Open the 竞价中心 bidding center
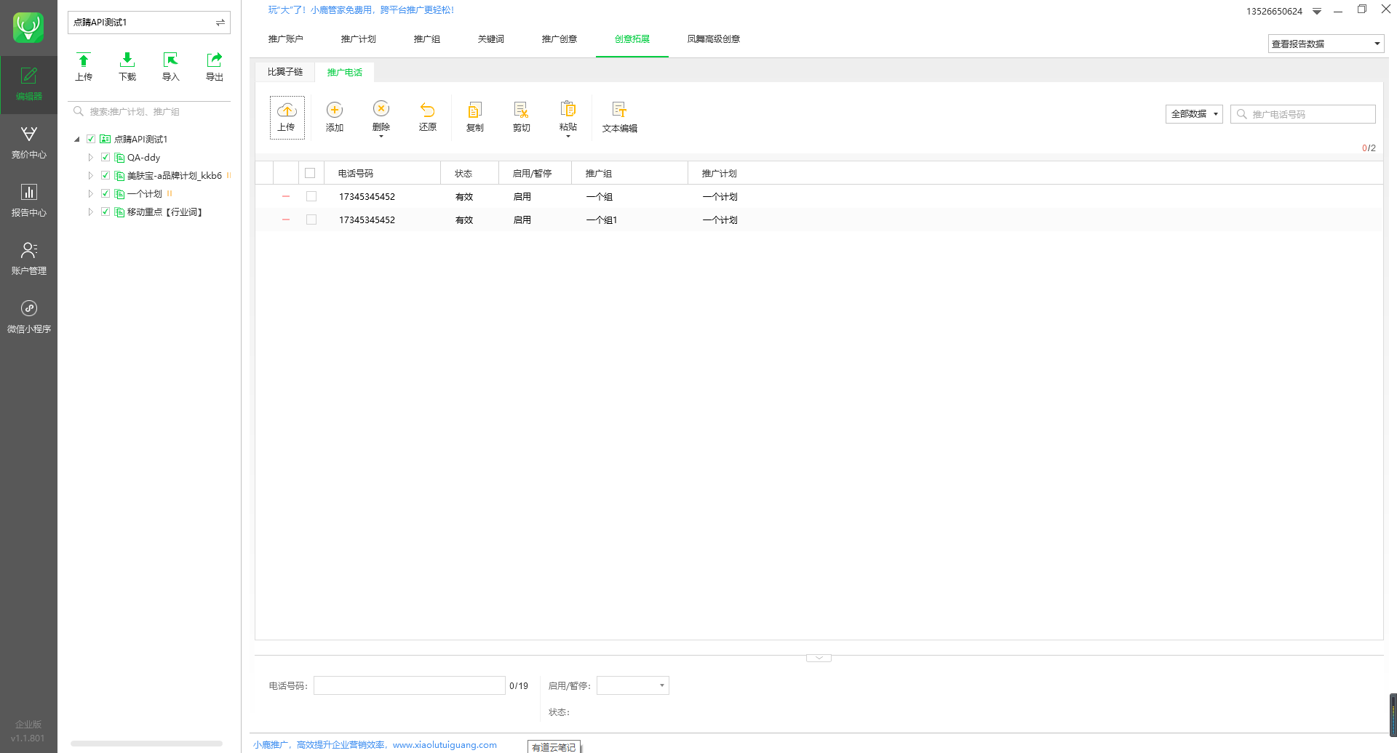Image resolution: width=1397 pixels, height=753 pixels. 28,142
